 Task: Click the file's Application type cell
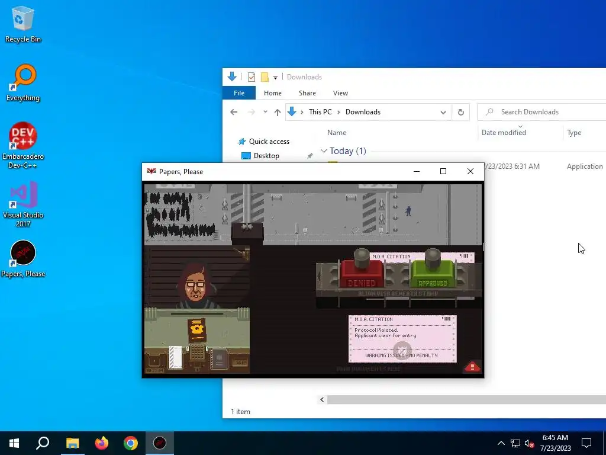point(584,166)
